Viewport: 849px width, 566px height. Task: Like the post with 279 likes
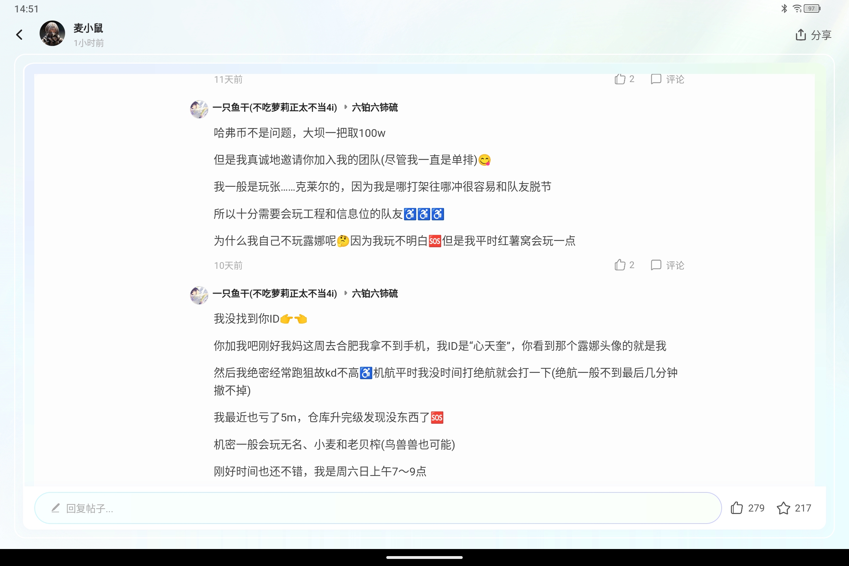(x=737, y=508)
